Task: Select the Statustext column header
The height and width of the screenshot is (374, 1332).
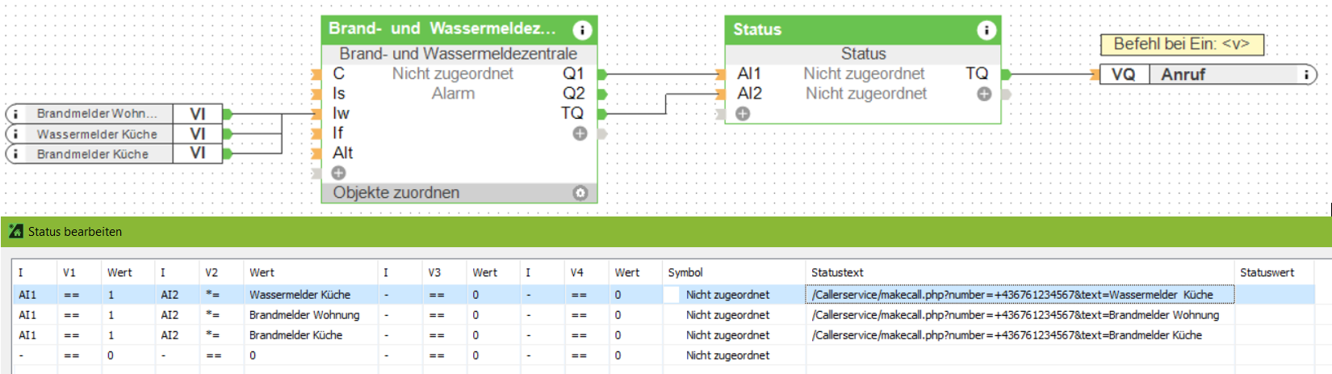Action: 837,273
